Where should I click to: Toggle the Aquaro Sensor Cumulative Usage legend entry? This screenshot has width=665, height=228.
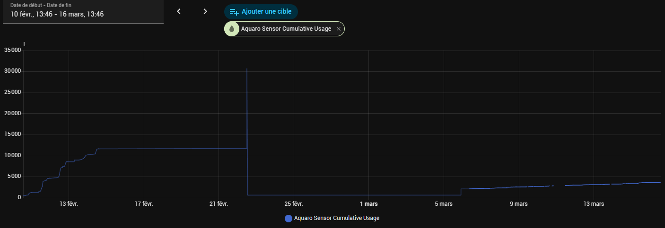tap(336, 218)
